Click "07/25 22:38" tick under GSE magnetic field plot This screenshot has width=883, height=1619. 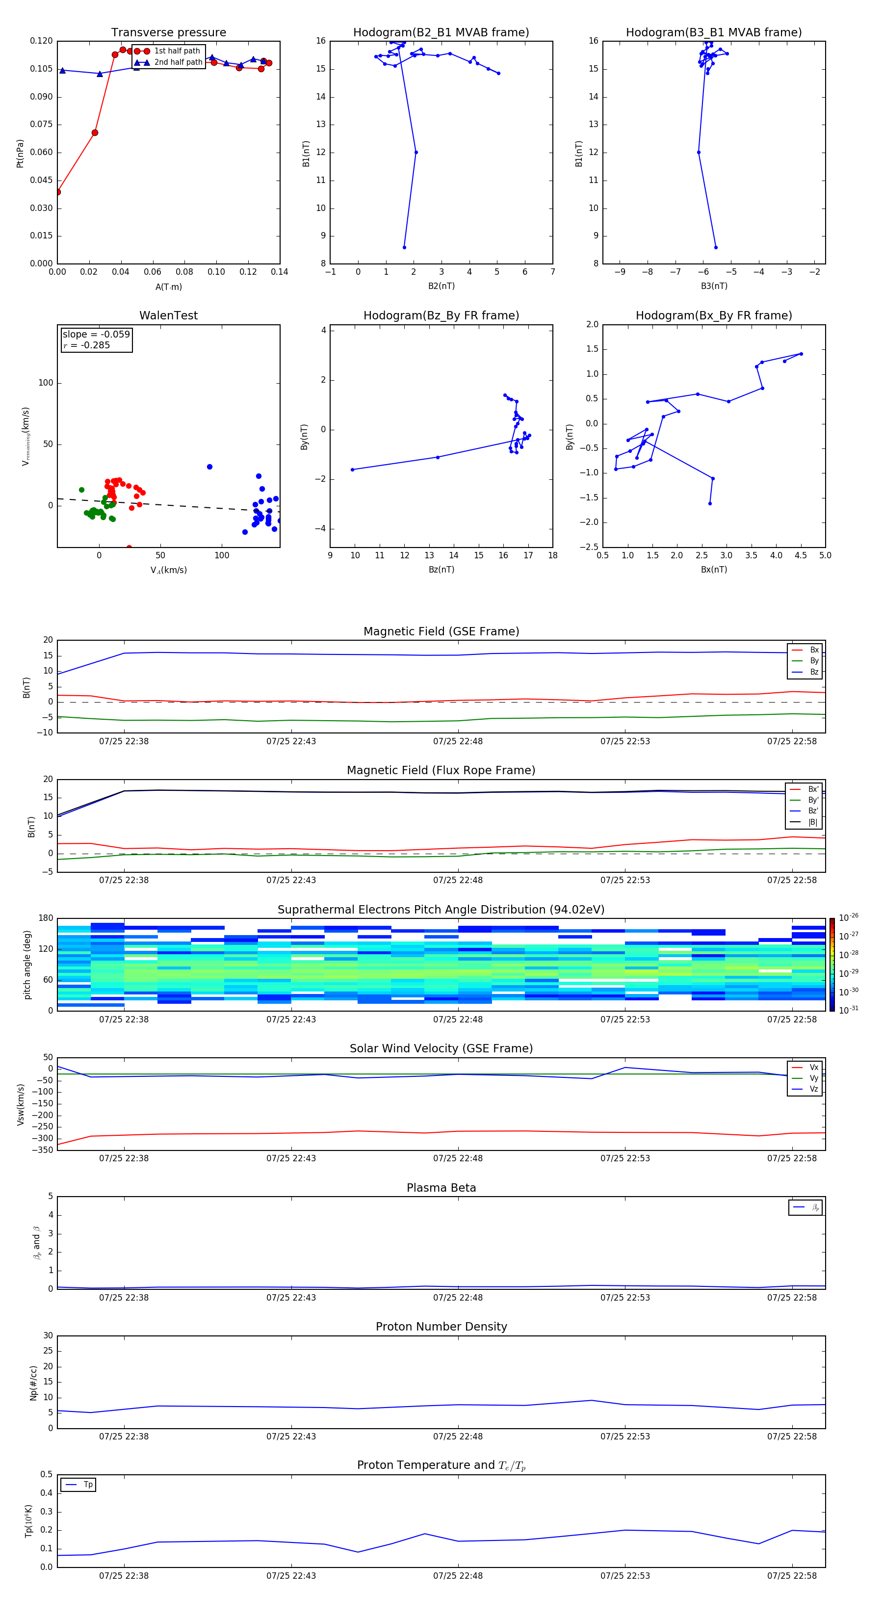click(x=124, y=742)
